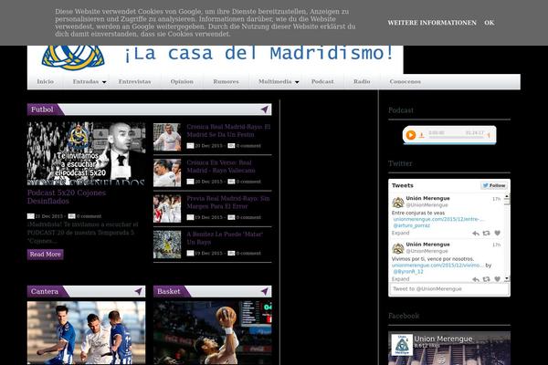Click the arrow icon in Basket header
The image size is (548, 365).
coord(265,291)
